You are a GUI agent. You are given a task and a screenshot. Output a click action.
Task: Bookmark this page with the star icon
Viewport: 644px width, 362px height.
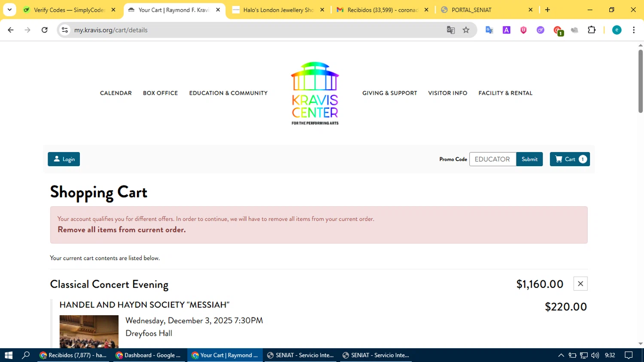tap(466, 30)
